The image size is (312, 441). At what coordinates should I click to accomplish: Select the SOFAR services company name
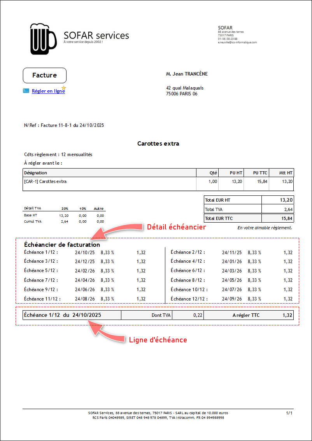click(96, 35)
